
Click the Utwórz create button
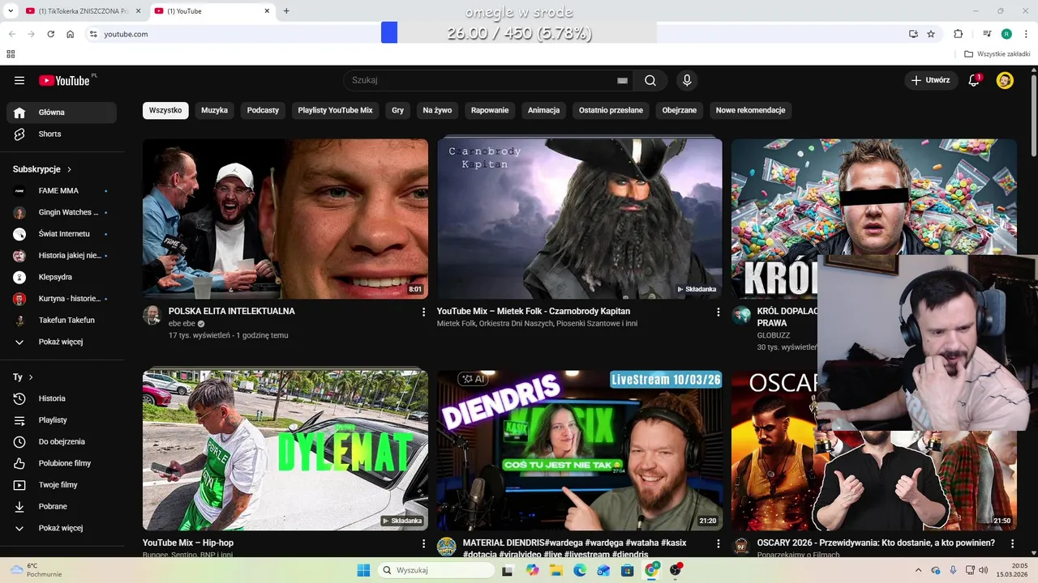(931, 80)
